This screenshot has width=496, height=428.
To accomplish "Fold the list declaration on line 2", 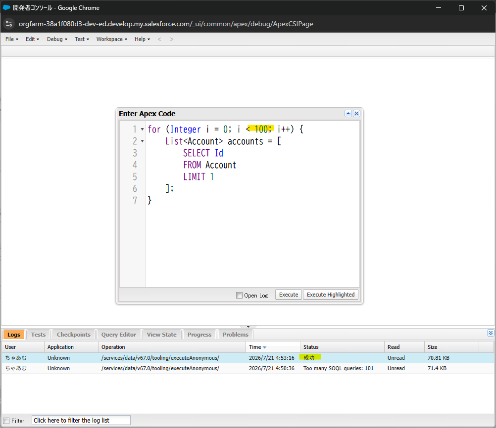I will pyautogui.click(x=143, y=141).
